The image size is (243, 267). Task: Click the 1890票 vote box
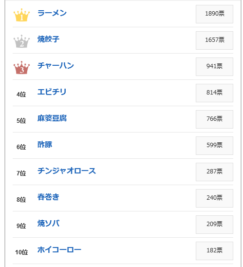214,14
